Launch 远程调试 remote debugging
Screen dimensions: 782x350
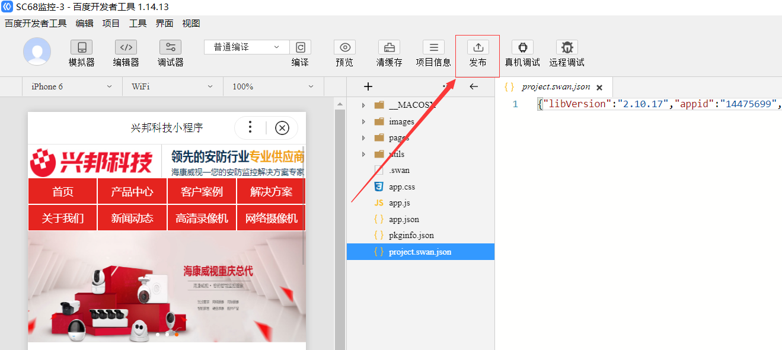point(567,47)
